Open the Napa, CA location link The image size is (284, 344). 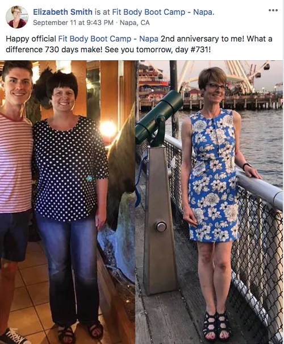click(135, 23)
